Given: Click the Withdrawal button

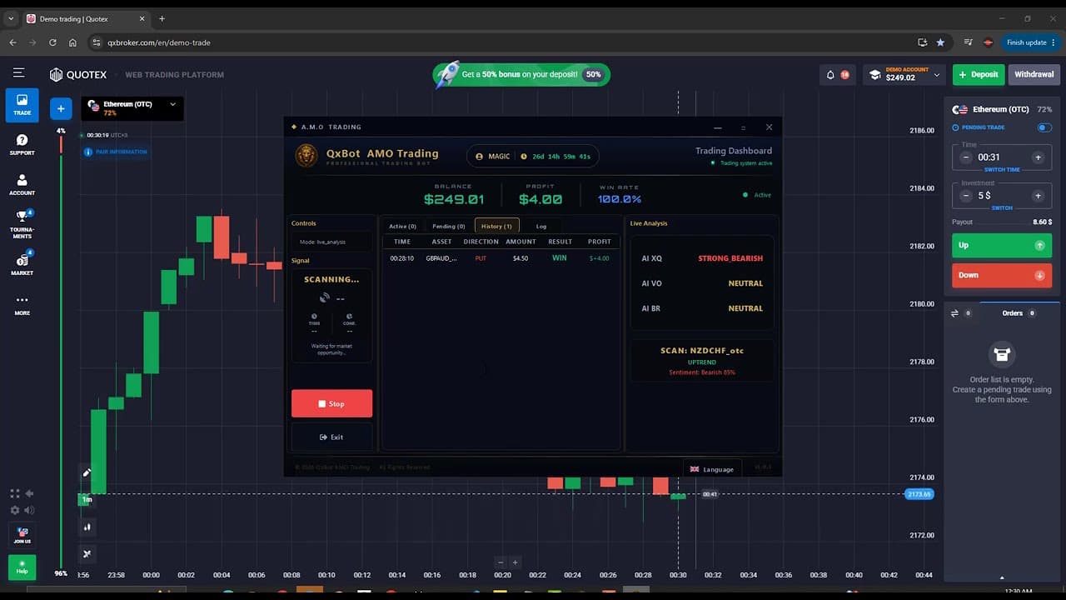Looking at the screenshot, I should coord(1034,75).
